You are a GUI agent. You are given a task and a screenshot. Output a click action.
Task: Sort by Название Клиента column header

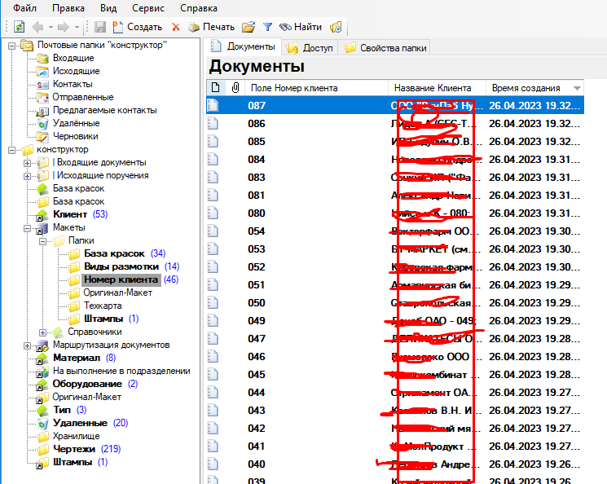point(437,88)
